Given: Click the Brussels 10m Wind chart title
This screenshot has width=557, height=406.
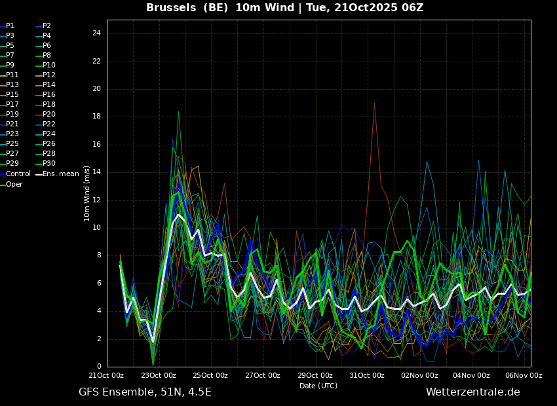Looking at the screenshot, I should pos(284,8).
